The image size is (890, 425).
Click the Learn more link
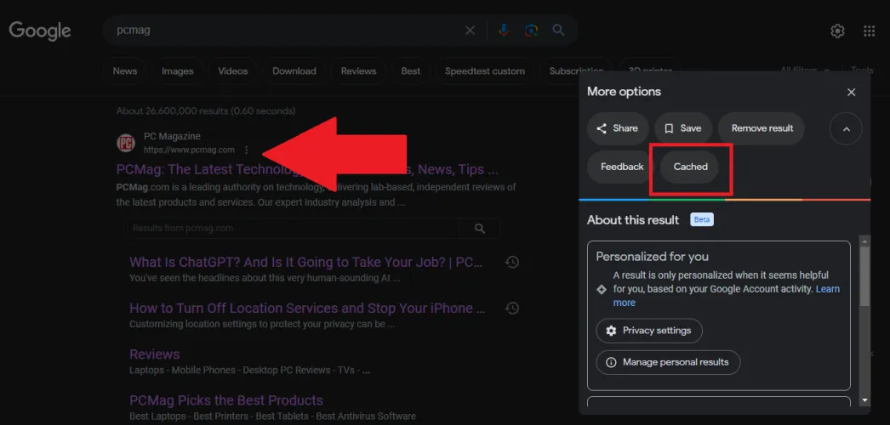tap(624, 303)
